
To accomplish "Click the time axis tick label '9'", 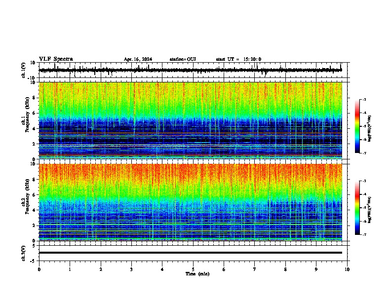I will pyautogui.click(x=316, y=269).
